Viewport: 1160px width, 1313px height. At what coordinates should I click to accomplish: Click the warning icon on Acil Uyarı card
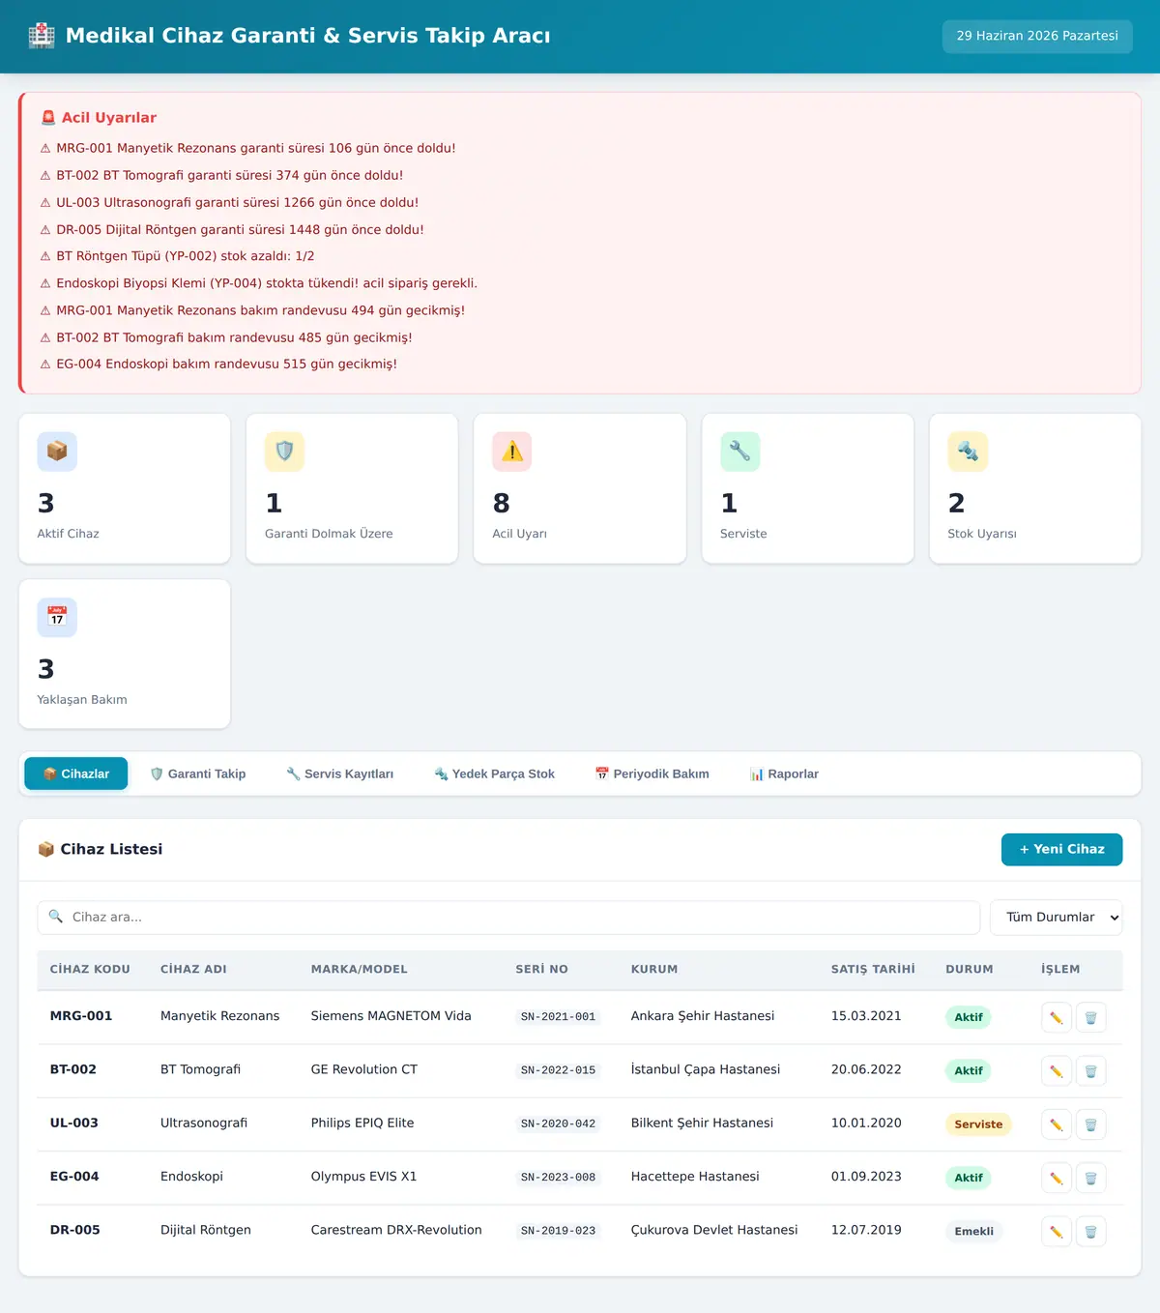512,452
